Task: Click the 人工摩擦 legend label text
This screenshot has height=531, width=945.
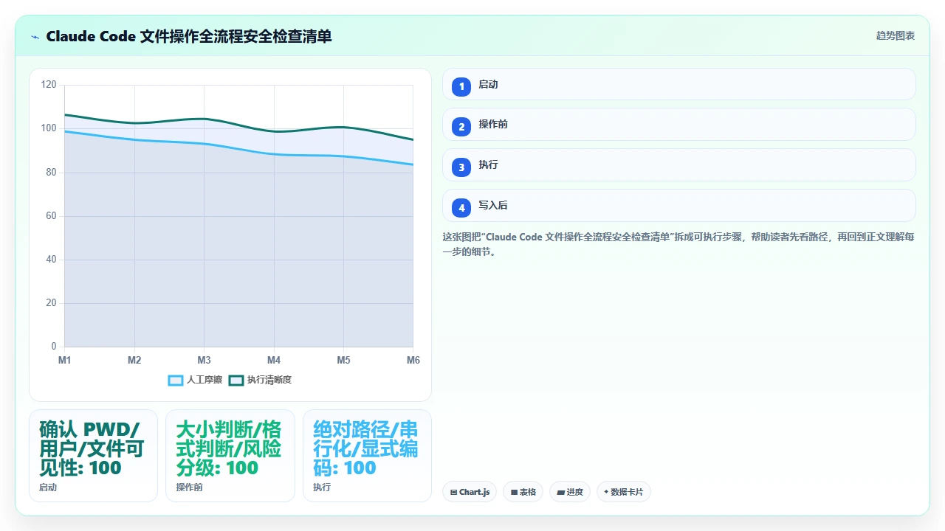Action: click(205, 381)
